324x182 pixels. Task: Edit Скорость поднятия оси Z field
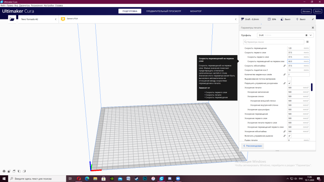[x=298, y=70]
